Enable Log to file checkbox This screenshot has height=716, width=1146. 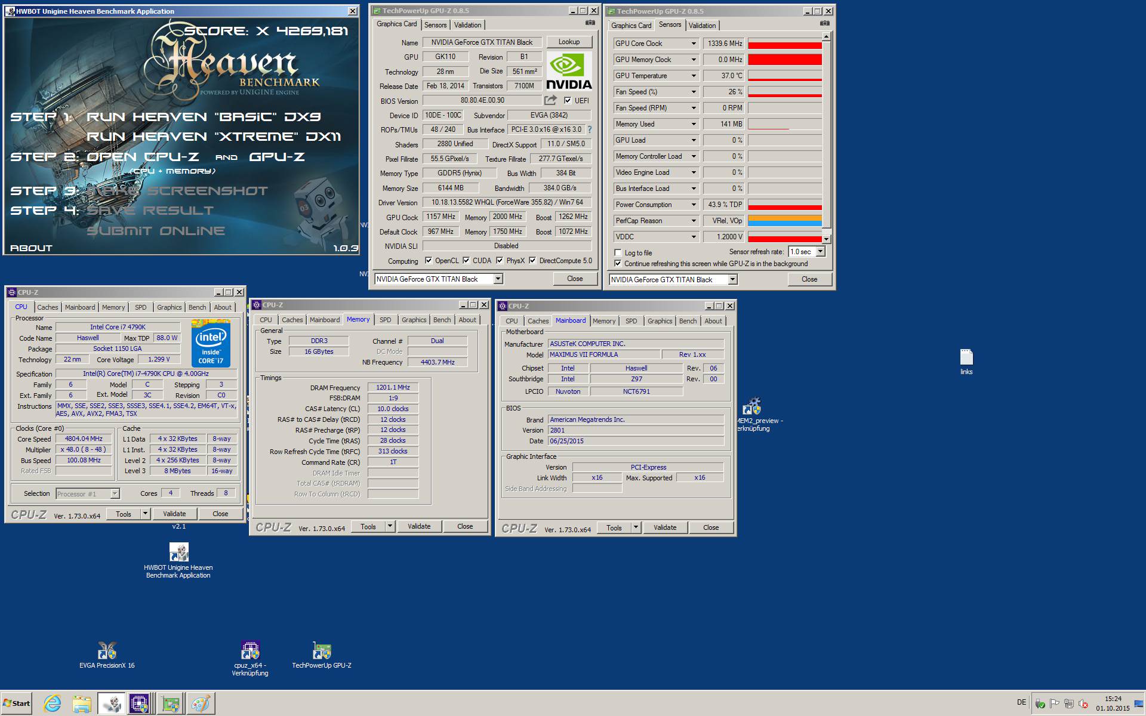[x=618, y=252]
